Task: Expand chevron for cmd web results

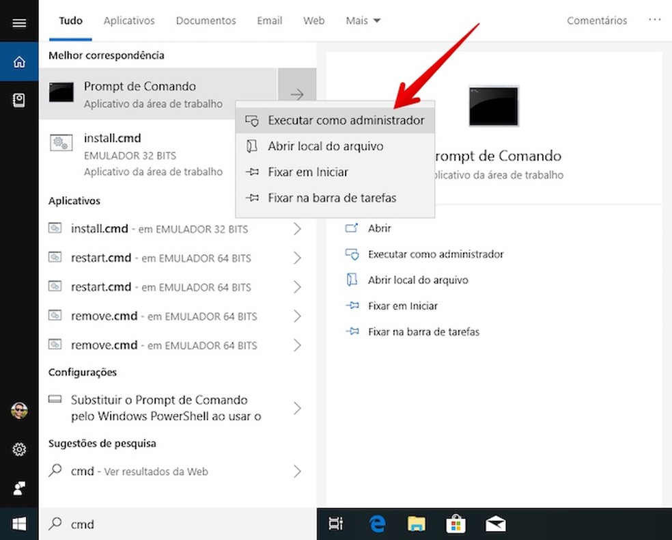Action: click(x=297, y=471)
